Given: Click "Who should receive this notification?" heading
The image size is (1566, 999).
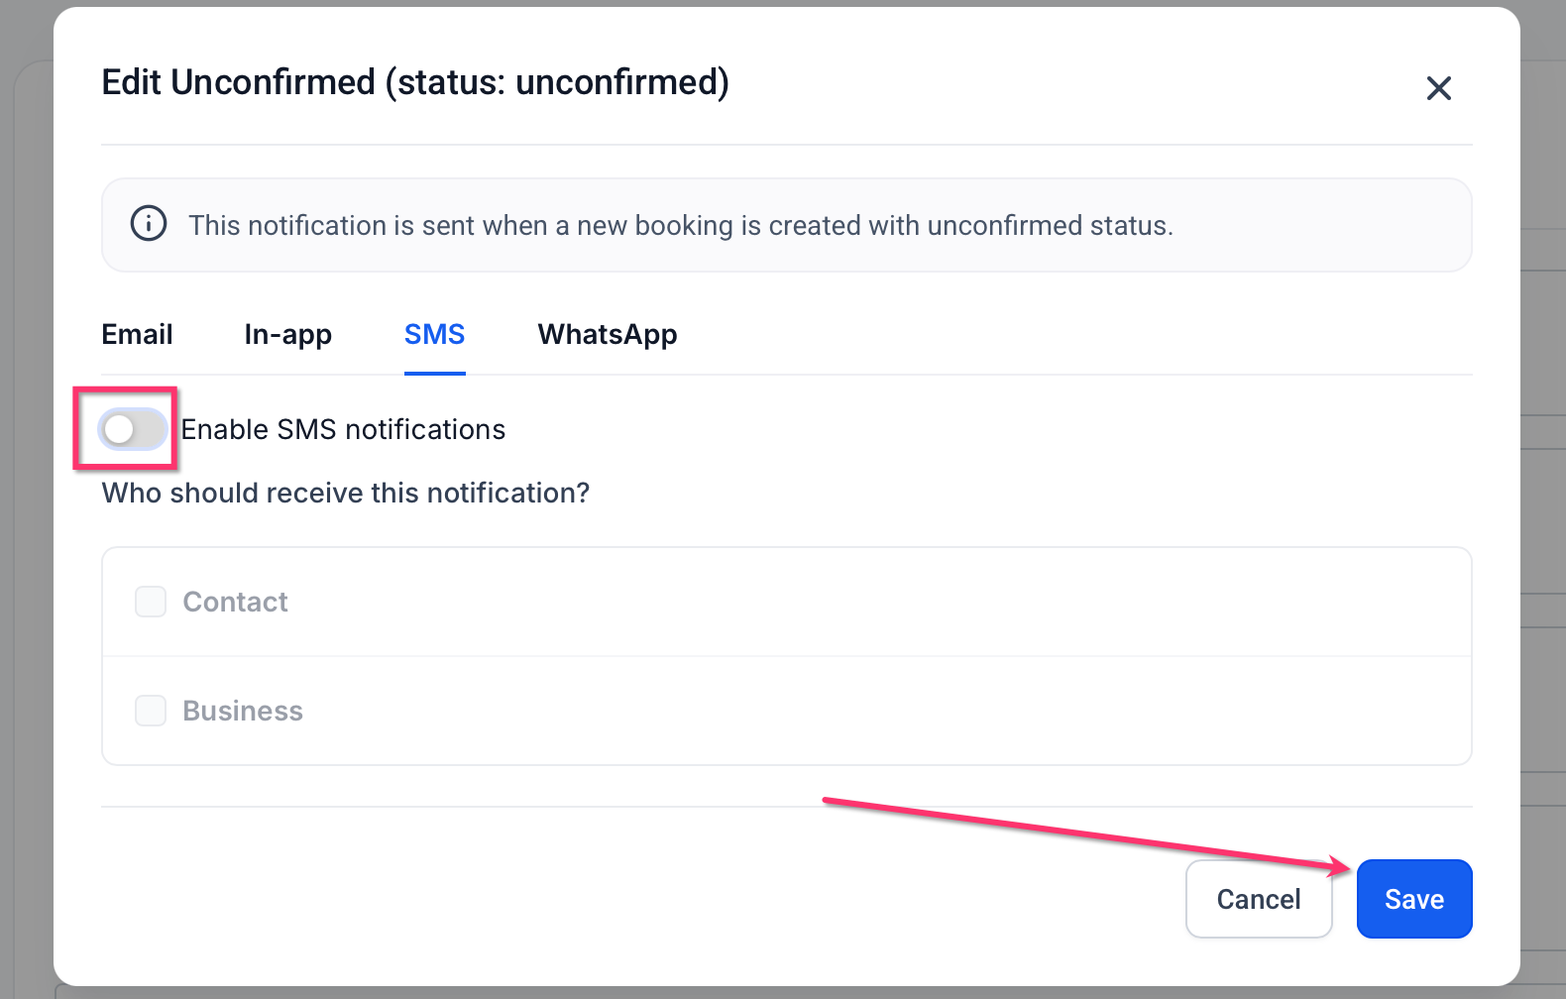Looking at the screenshot, I should coord(346,493).
